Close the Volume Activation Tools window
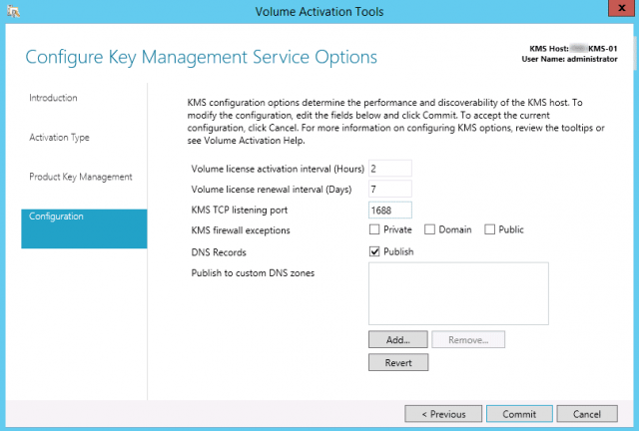Viewport: 639px width, 431px height. tap(617, 13)
